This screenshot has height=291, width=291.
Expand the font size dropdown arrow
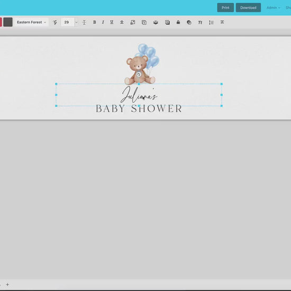click(76, 22)
